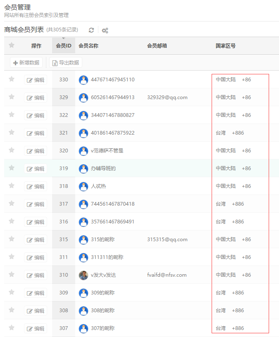
Task: Toggle the star for member ID 330
Action: [x=12, y=79]
